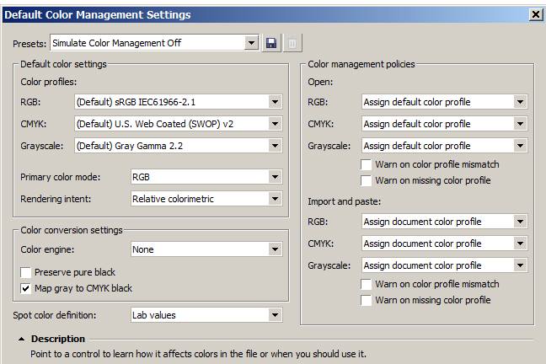Enable Open policy missing color profile warning
The image size is (546, 364).
click(366, 180)
